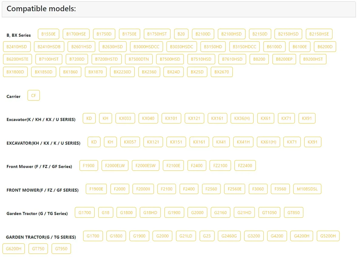The width and height of the screenshot is (358, 262).
Task: Click the KX41H model tag
Action: [243, 142]
